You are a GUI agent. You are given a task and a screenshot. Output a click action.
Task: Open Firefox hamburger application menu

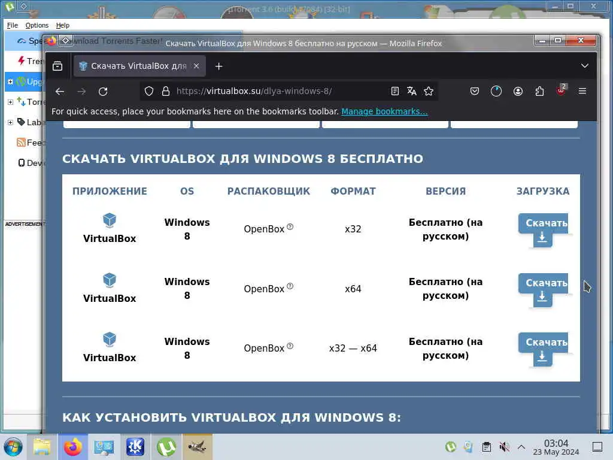[x=582, y=91]
